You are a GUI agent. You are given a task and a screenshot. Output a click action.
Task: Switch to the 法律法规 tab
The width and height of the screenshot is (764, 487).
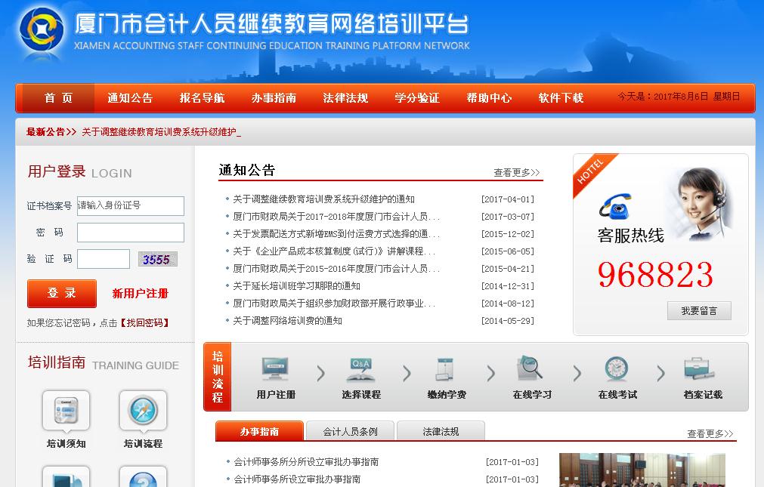[x=441, y=432]
